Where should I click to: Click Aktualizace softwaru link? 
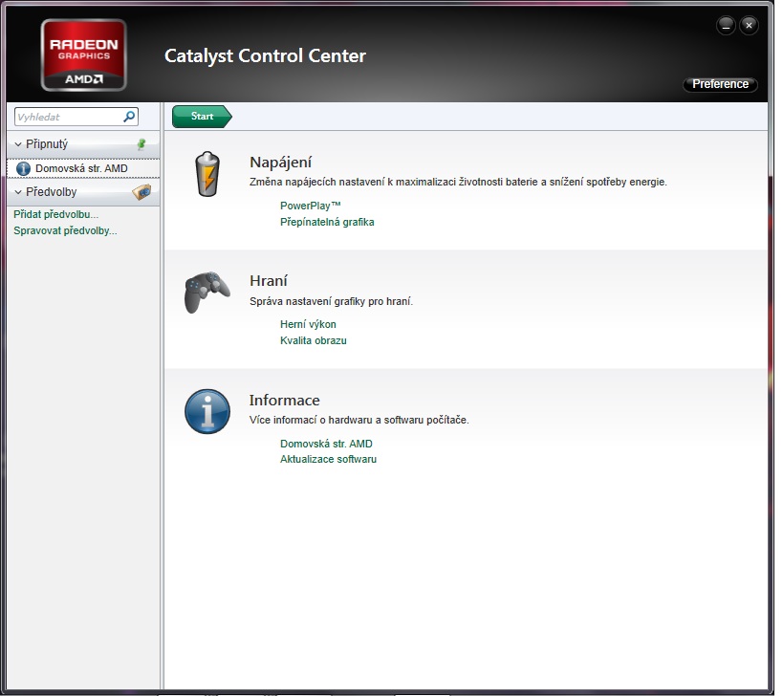(328, 459)
